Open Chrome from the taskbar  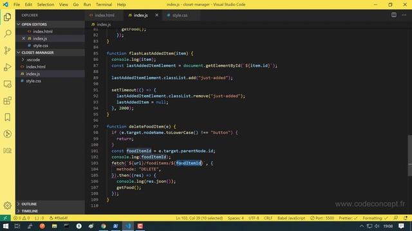pos(103,226)
